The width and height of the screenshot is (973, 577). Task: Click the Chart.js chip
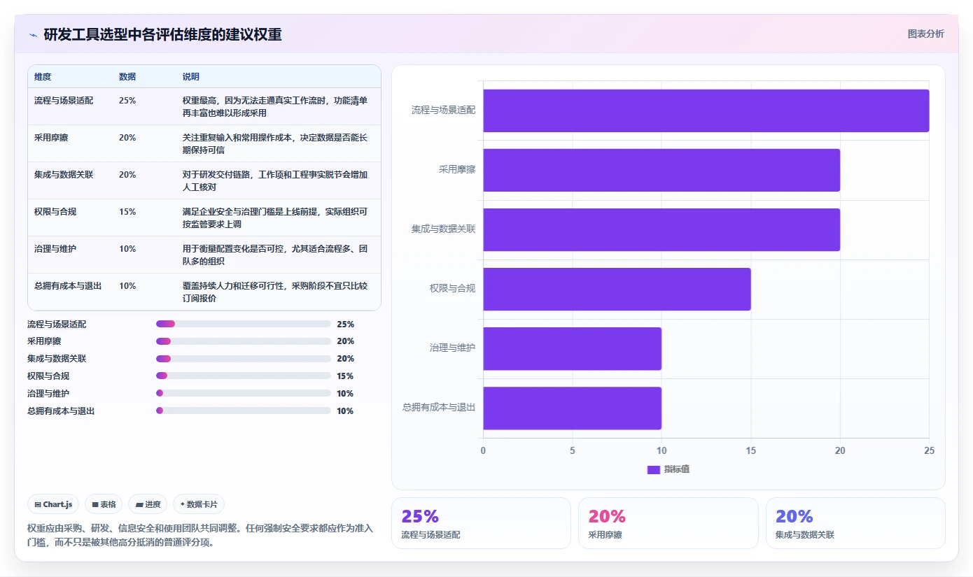[53, 504]
